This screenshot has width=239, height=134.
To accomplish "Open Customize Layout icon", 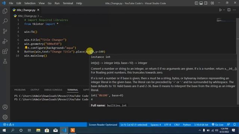I will (x=212, y=3).
